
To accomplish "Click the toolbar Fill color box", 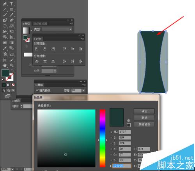I will 5,73.
